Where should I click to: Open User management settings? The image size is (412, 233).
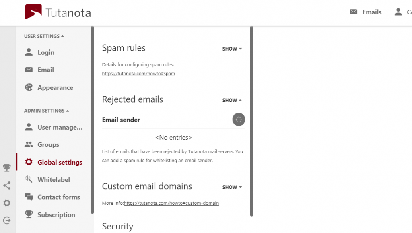click(x=60, y=127)
